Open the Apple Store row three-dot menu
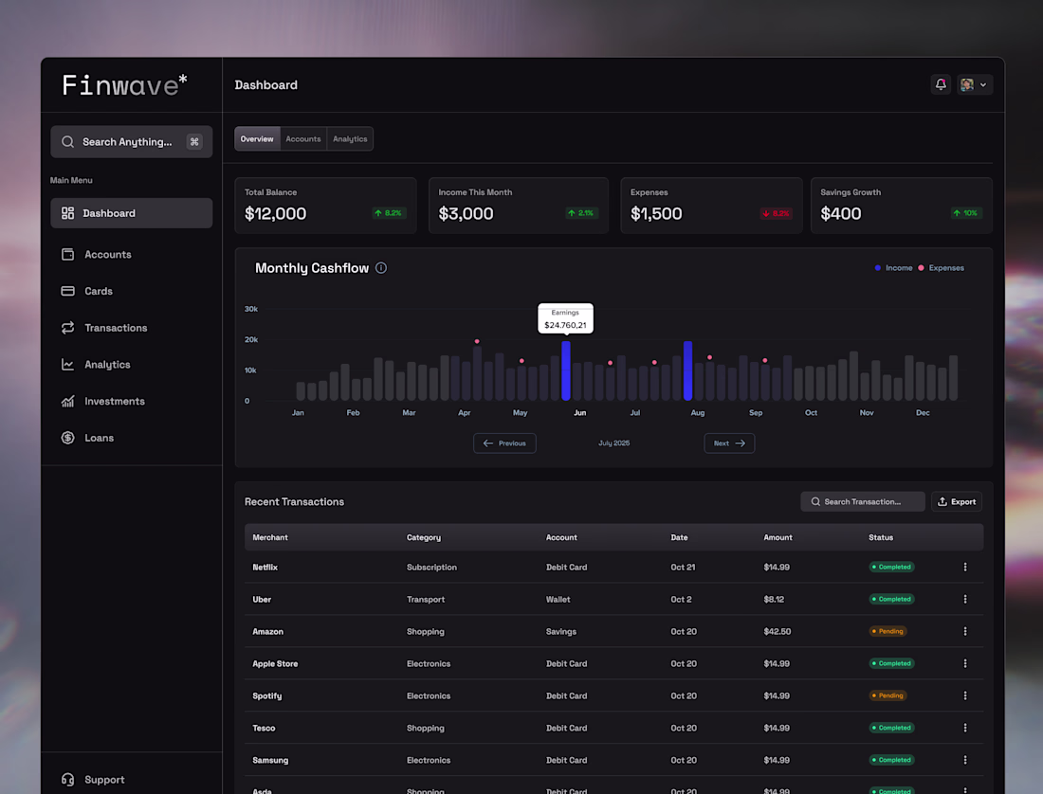This screenshot has height=794, width=1043. 965,663
